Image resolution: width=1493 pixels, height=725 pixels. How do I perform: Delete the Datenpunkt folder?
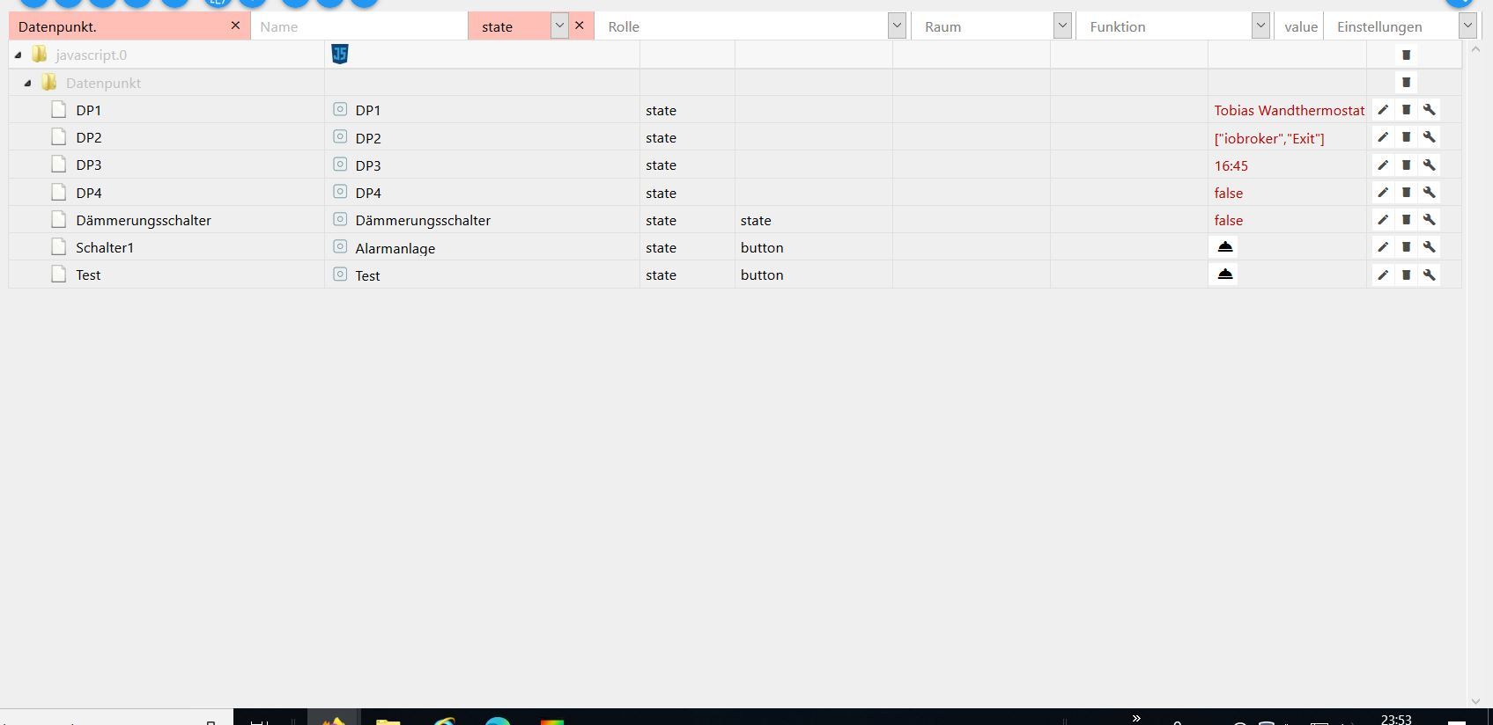[x=1406, y=83]
